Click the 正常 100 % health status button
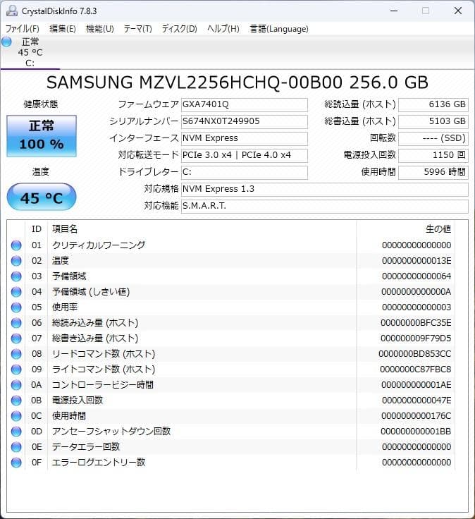 pyautogui.click(x=42, y=136)
